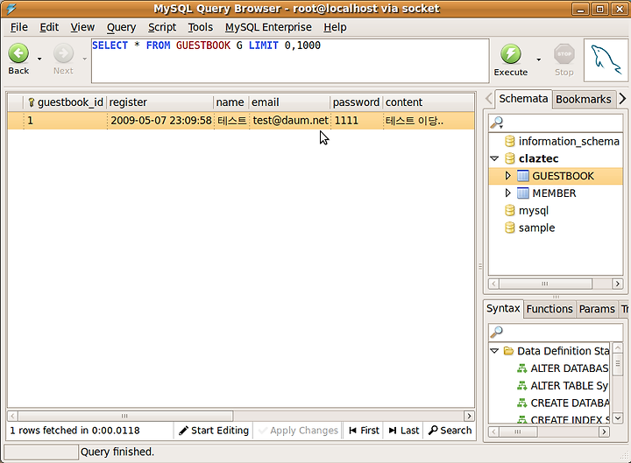This screenshot has height=463, width=631.
Task: Switch to the Params tab
Action: click(597, 309)
